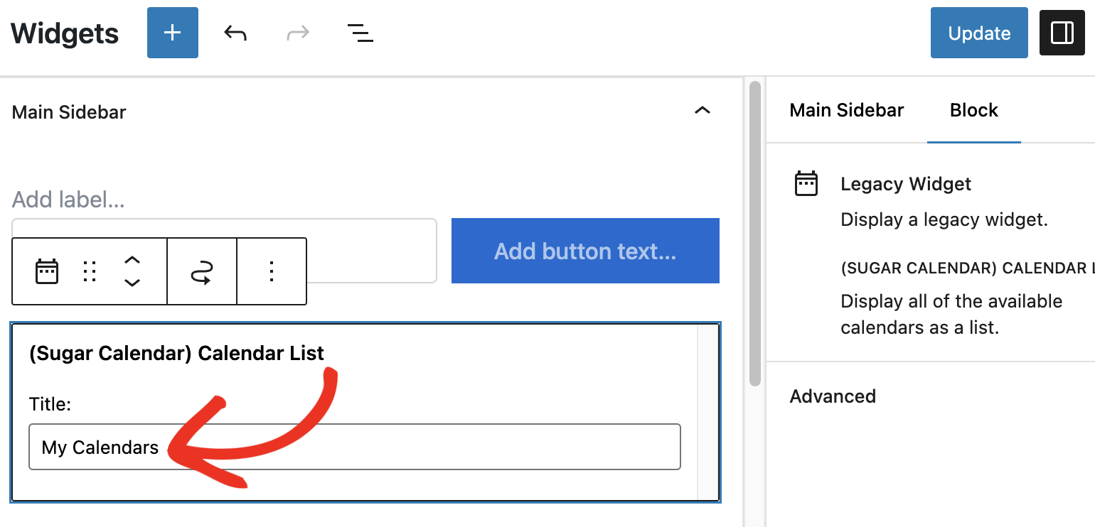Click the Add label placeholder
Image resolution: width=1095 pixels, height=527 pixels.
[68, 200]
